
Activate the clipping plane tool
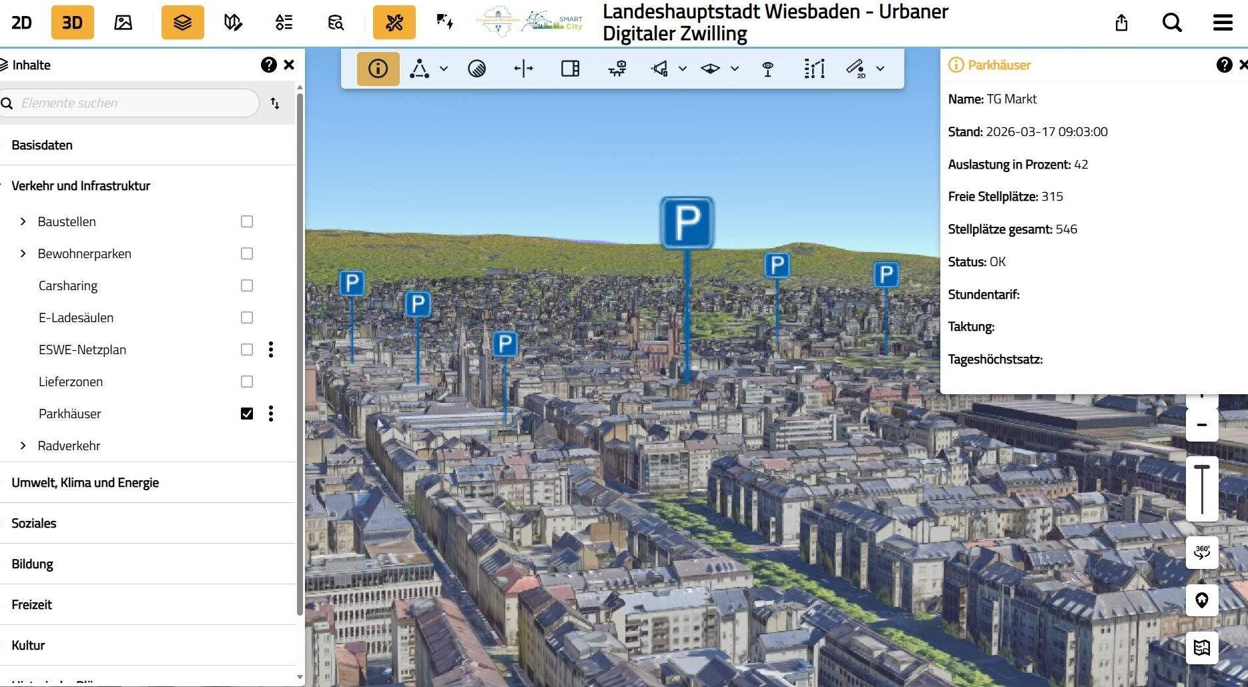(525, 68)
